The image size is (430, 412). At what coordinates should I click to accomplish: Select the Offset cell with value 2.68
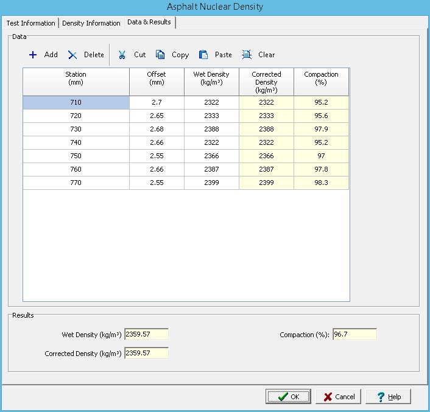(x=157, y=130)
